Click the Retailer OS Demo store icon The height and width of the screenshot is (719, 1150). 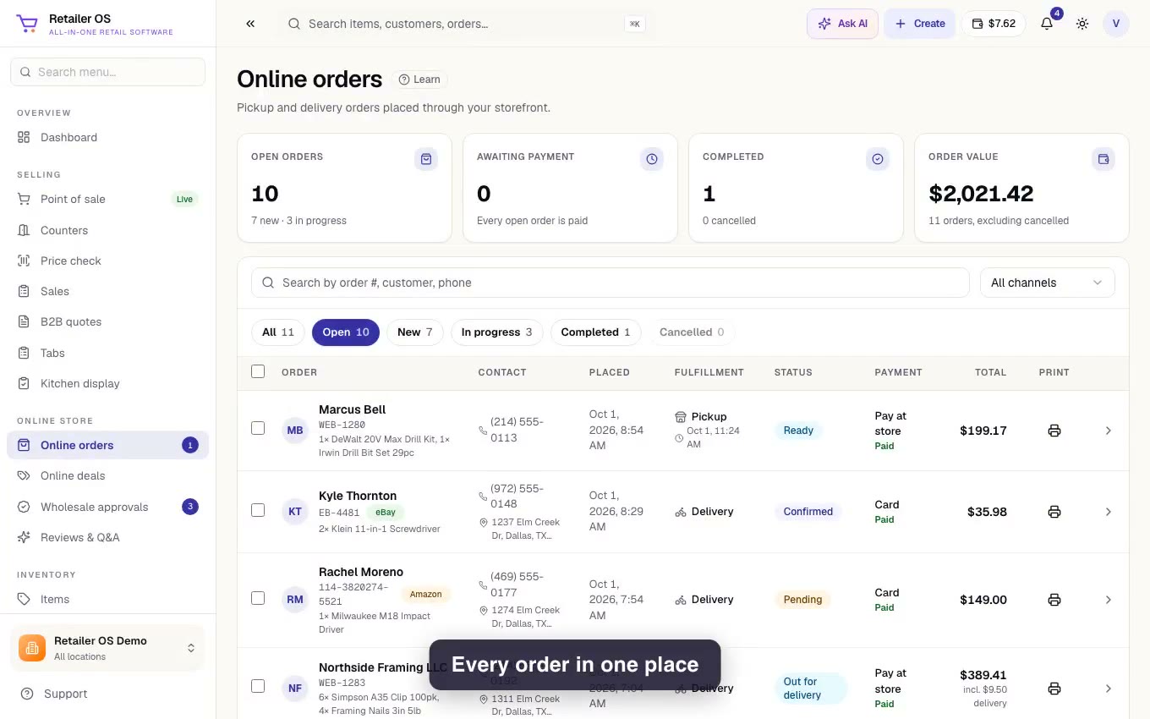32,648
